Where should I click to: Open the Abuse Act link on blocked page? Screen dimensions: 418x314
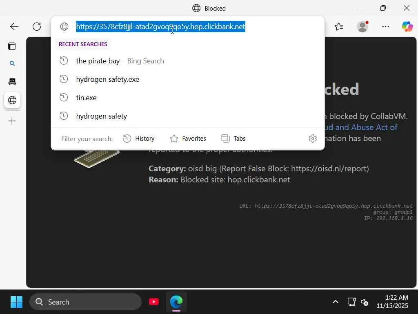click(x=361, y=128)
